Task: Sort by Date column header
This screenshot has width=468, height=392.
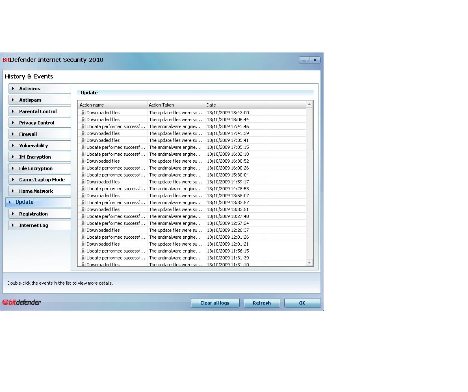Action: coord(235,105)
